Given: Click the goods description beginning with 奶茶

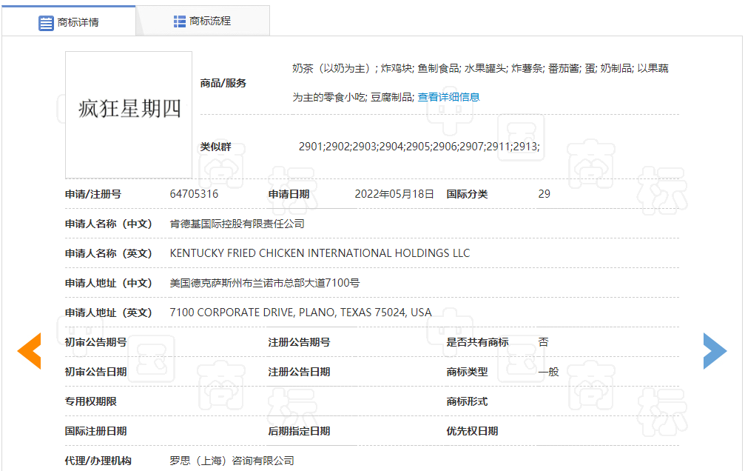Looking at the screenshot, I should point(480,68).
